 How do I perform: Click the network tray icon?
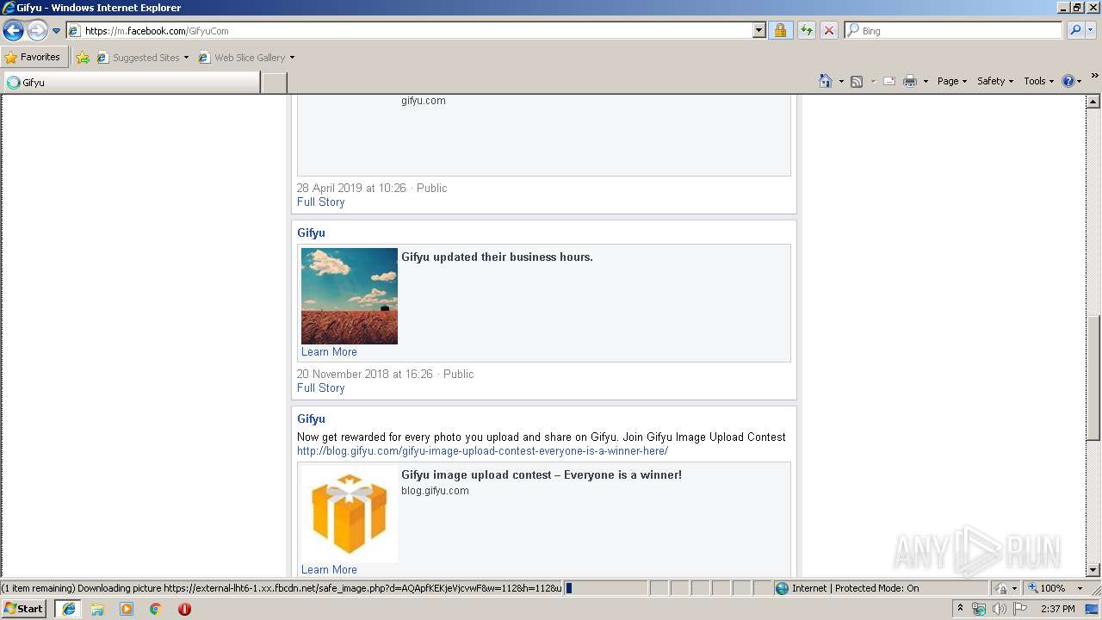click(x=979, y=609)
